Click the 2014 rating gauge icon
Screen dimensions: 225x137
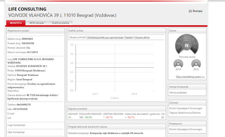(x=178, y=64)
